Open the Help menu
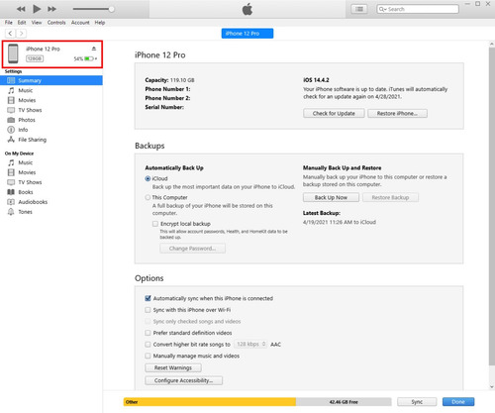 click(x=100, y=23)
